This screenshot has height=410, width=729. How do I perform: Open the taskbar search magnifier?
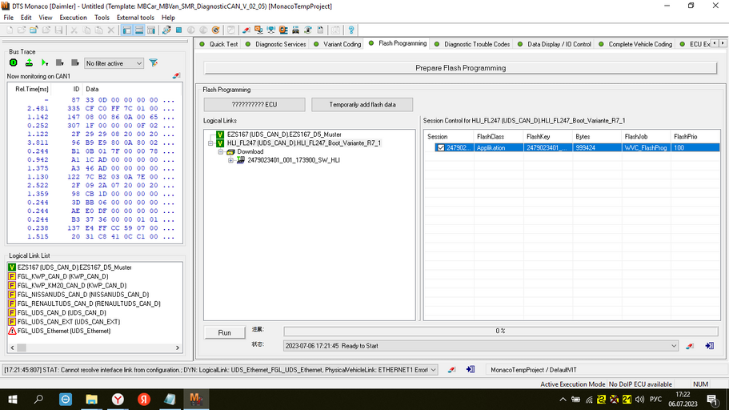click(x=39, y=400)
